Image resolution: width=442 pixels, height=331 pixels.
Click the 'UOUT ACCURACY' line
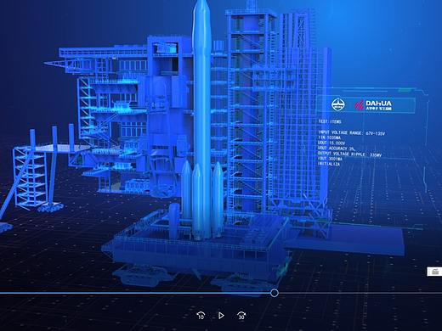coord(337,149)
